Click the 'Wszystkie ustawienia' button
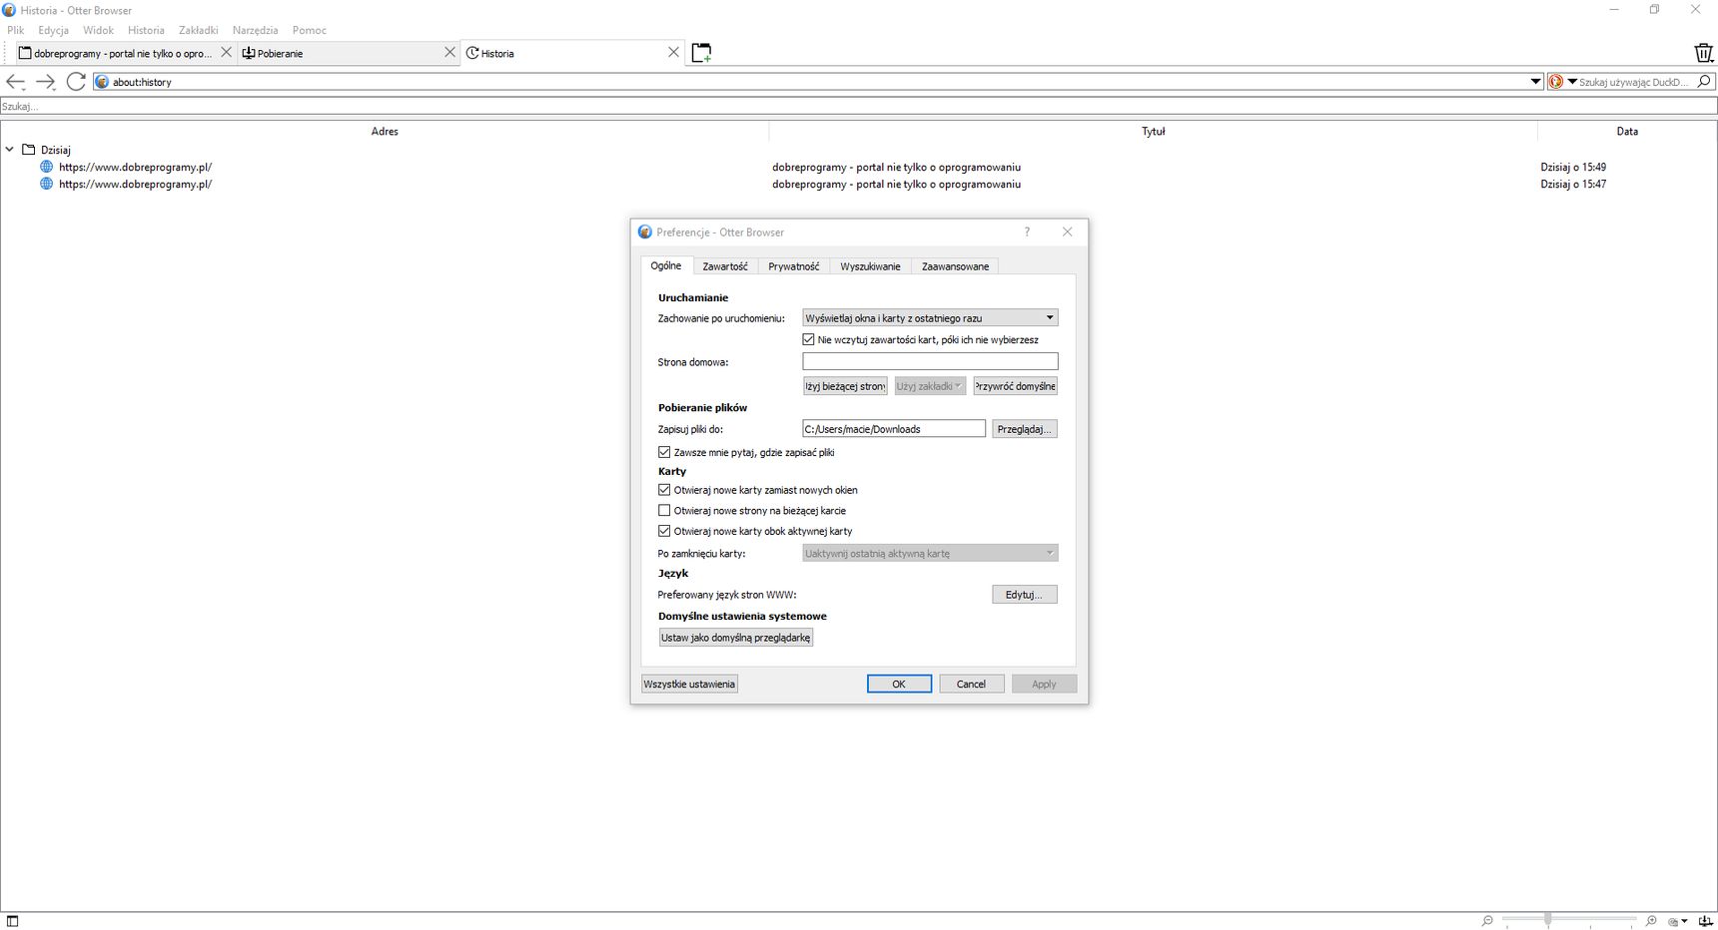The image size is (1718, 930). pos(689,684)
